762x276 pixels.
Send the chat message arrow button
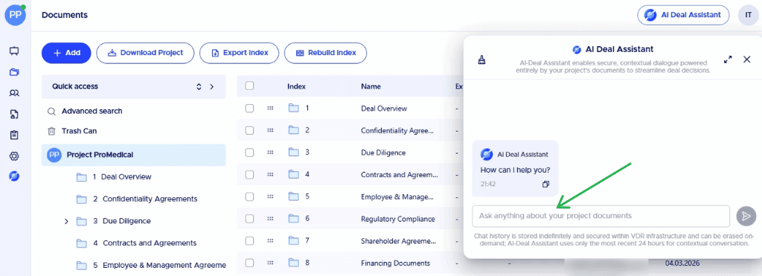coord(746,216)
